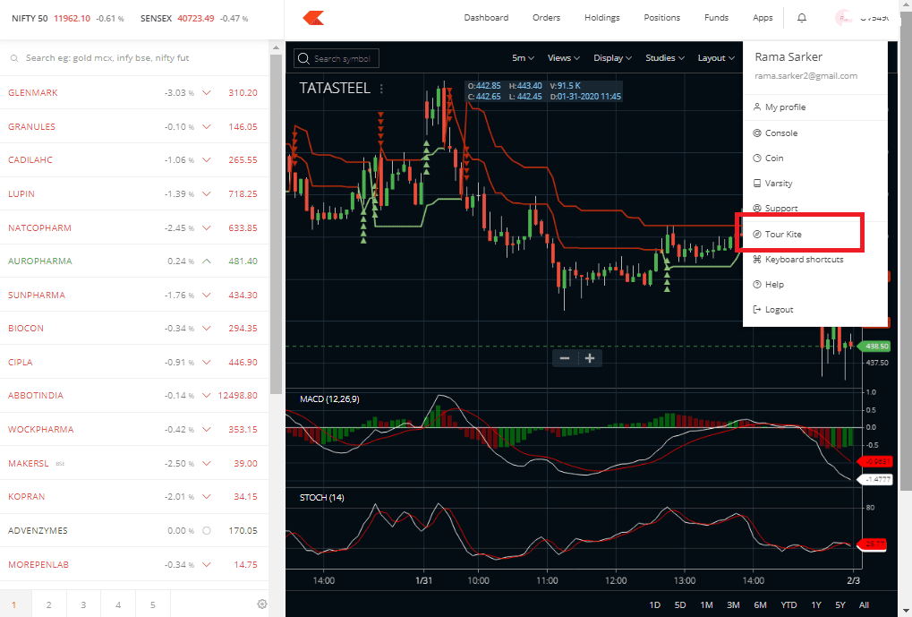Switch to marketwatch tab 5

click(153, 604)
